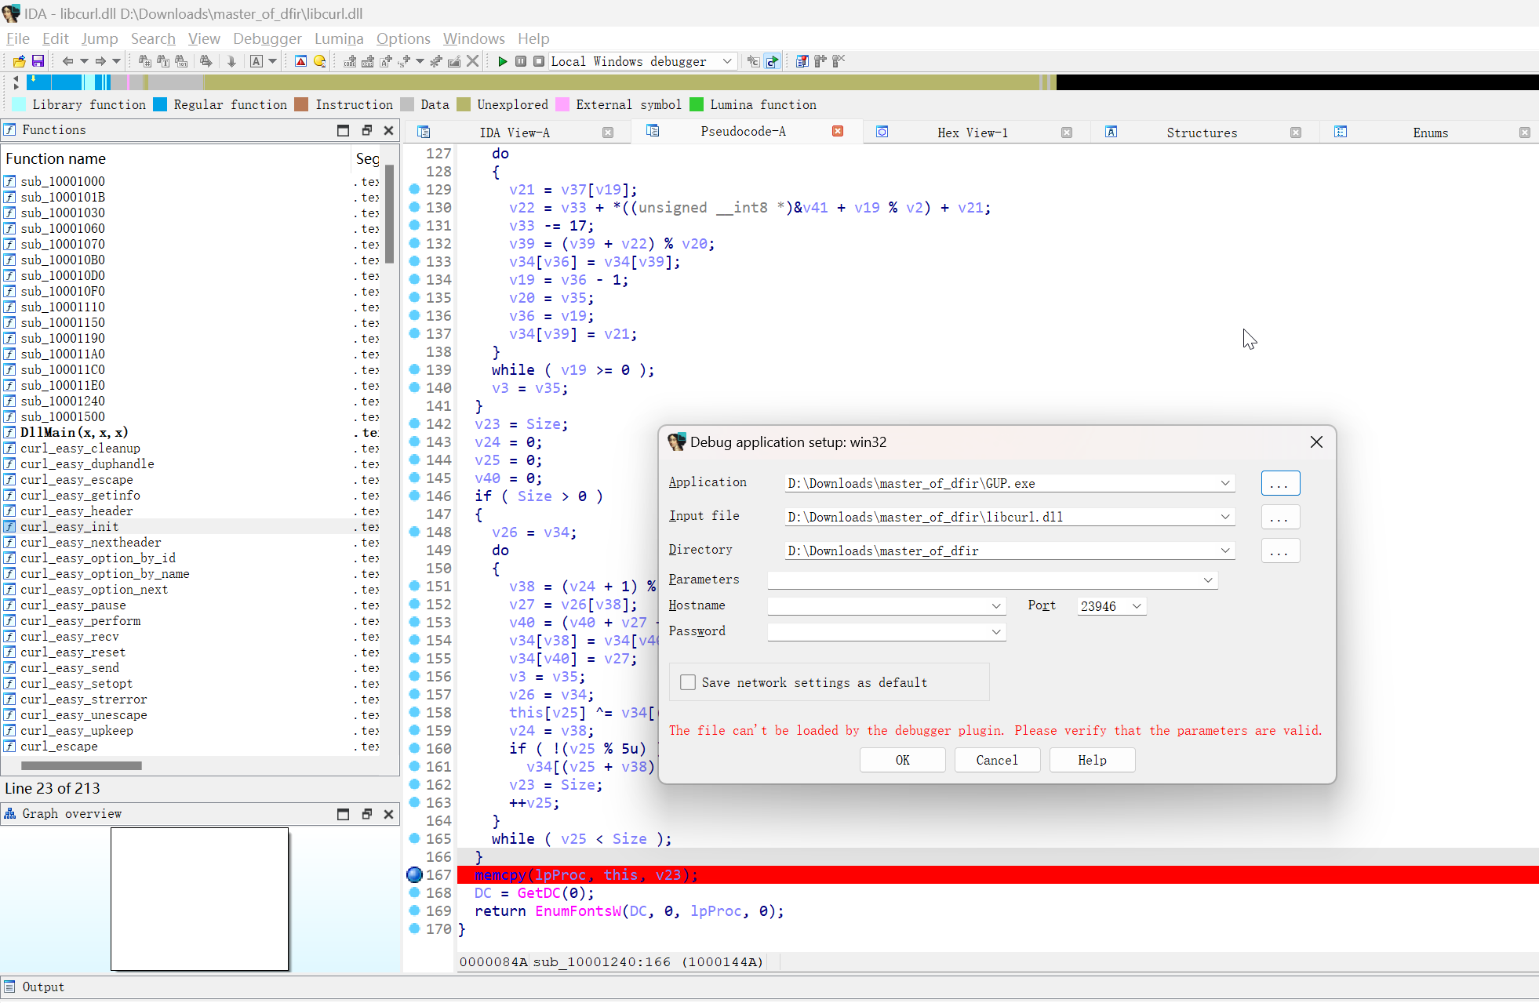
Task: Click the Save database icon
Action: tap(37, 61)
